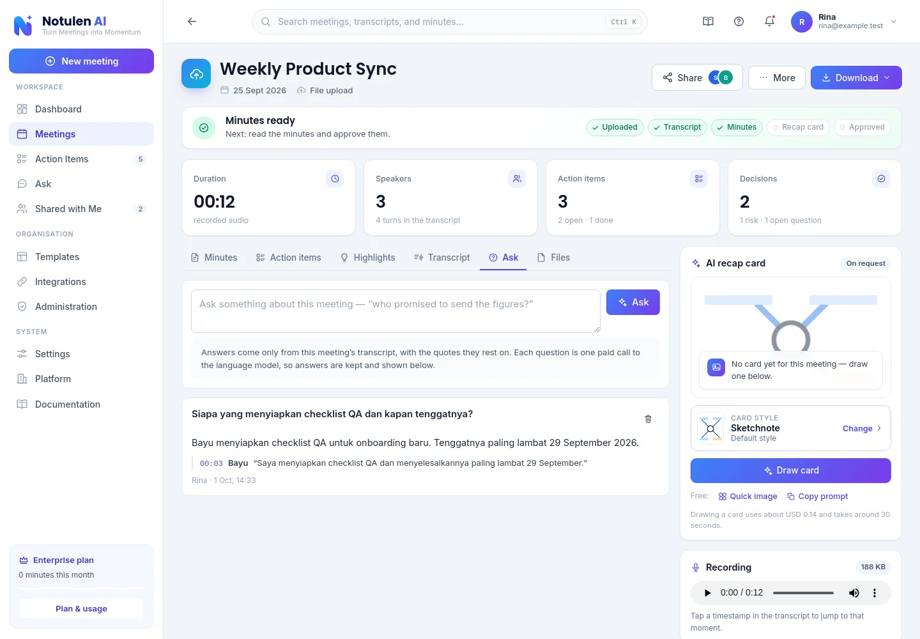This screenshot has height=639, width=920.
Task: Click the search meetings field
Action: pos(450,22)
